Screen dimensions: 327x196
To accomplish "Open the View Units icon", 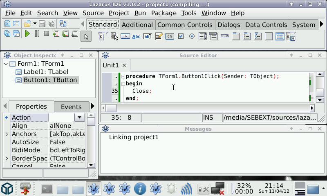I will 7,33.
